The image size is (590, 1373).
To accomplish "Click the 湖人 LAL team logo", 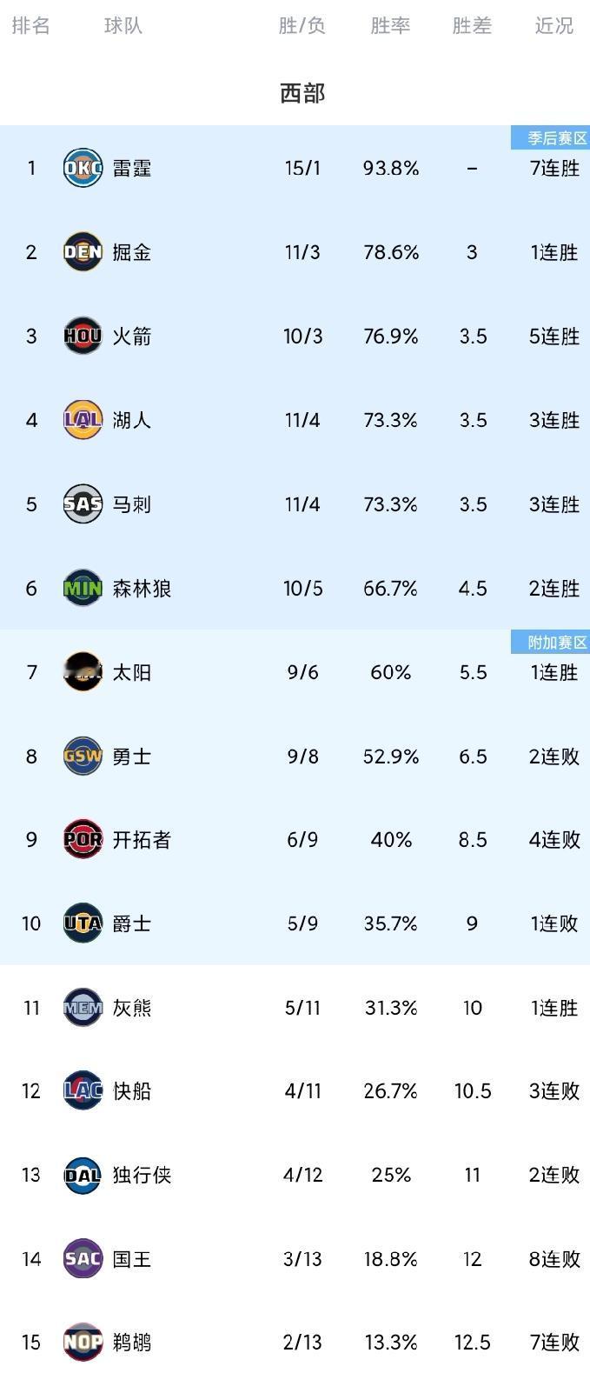I will tap(82, 420).
